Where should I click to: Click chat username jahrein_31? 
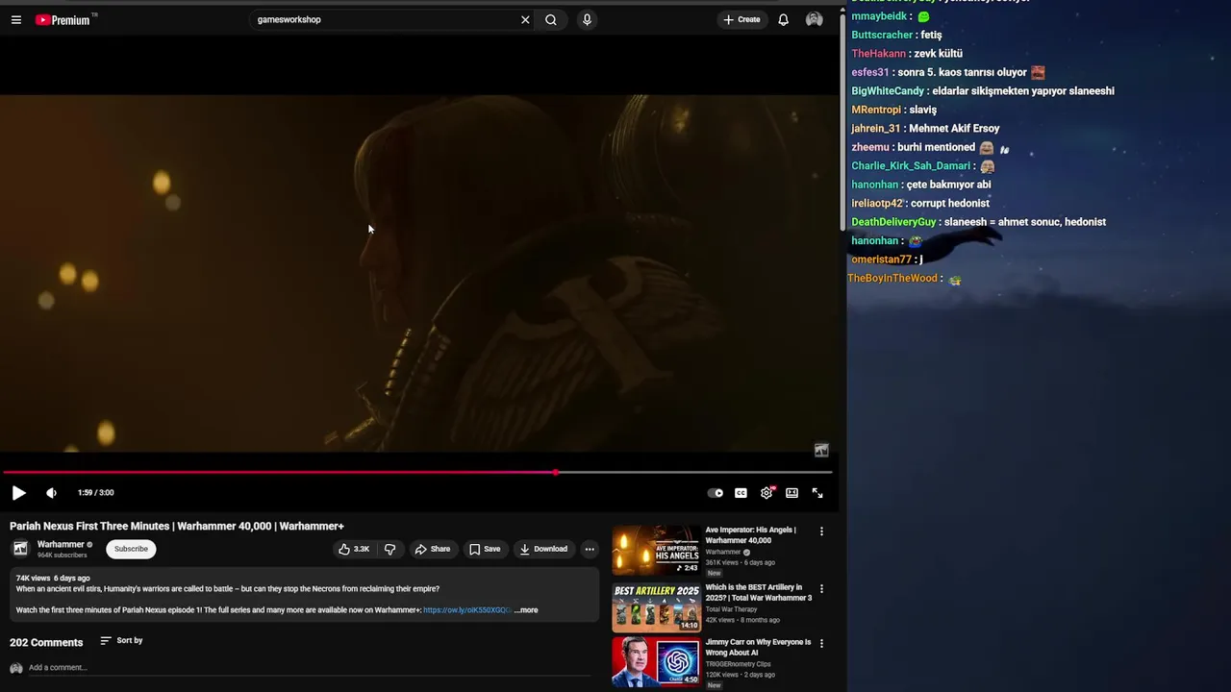(x=876, y=129)
